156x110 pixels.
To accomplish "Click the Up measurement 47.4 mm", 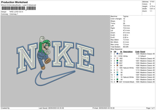I will (x=126, y=30).
